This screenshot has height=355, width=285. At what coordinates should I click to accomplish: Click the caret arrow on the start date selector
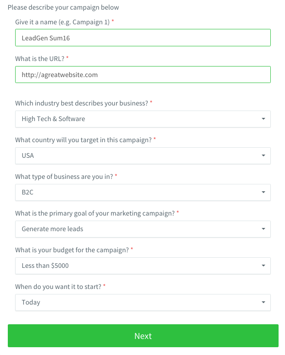coord(263,302)
